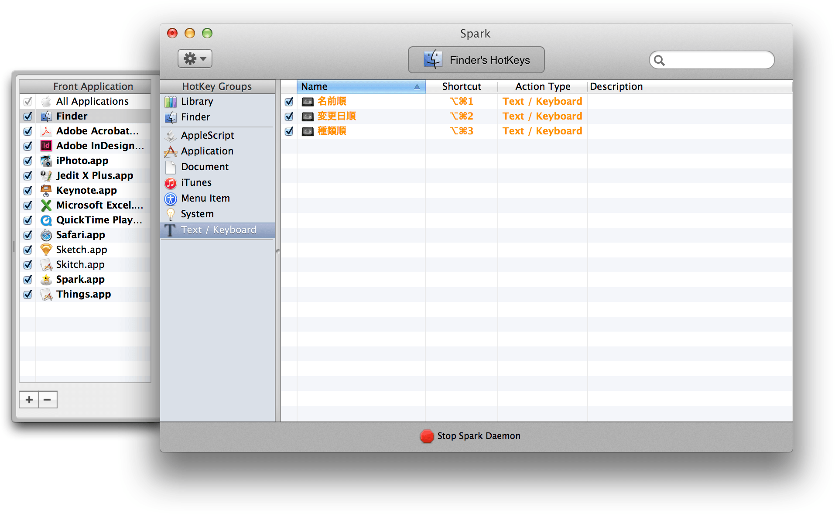
Task: Click the Description column header
Action: point(690,86)
